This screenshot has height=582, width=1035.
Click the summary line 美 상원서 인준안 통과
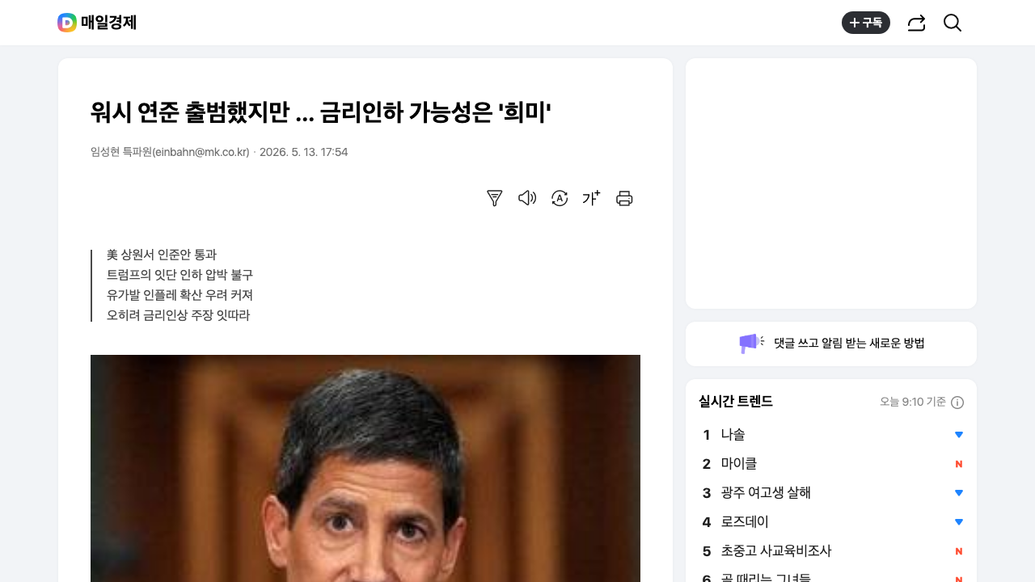[162, 255]
